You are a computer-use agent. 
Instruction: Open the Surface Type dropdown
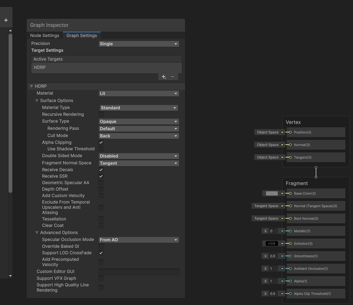[139, 122]
